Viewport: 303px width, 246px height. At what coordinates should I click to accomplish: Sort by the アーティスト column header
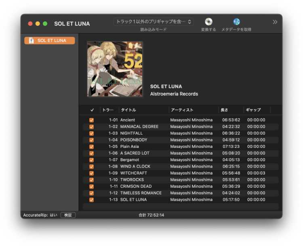point(194,110)
